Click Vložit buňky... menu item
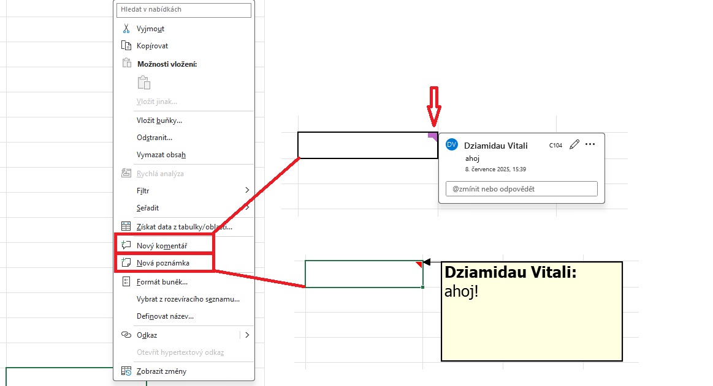The image size is (713, 386). pos(159,121)
